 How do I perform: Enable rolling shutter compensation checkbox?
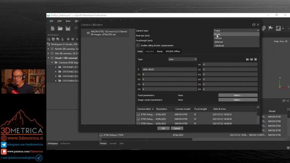click(x=138, y=45)
